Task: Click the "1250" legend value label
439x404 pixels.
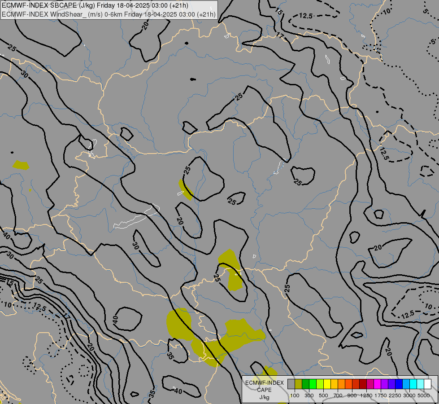Action: click(366, 395)
